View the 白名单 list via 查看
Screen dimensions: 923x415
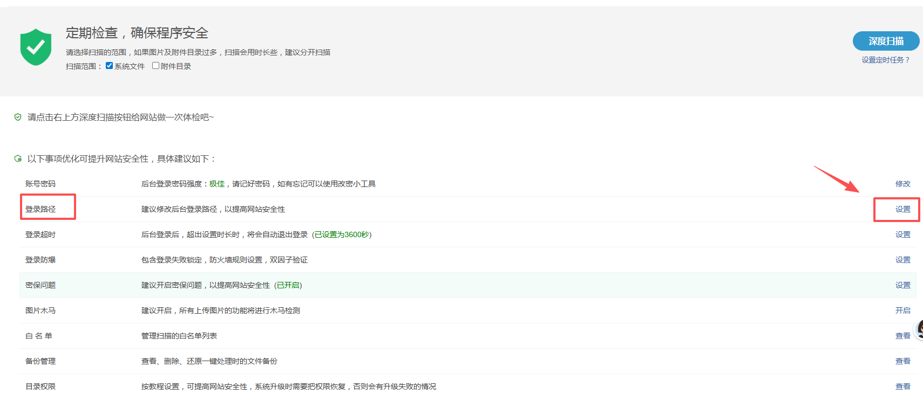[x=902, y=336]
